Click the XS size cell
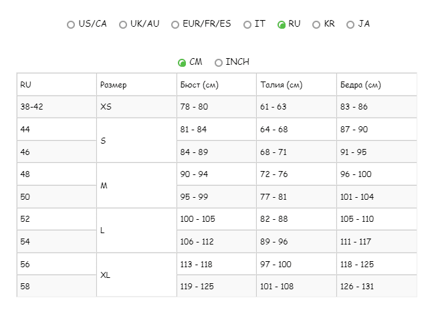The width and height of the screenshot is (432, 316). click(106, 107)
